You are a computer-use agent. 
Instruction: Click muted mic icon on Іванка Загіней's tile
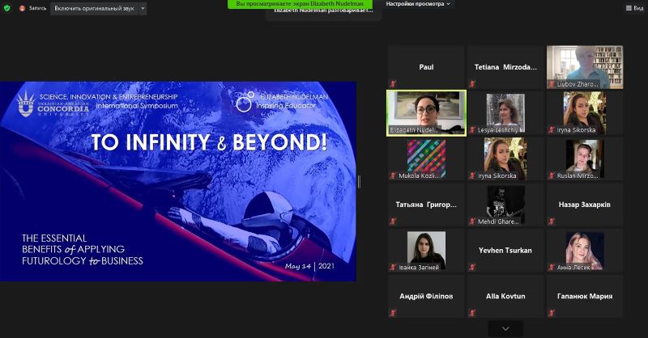(393, 267)
